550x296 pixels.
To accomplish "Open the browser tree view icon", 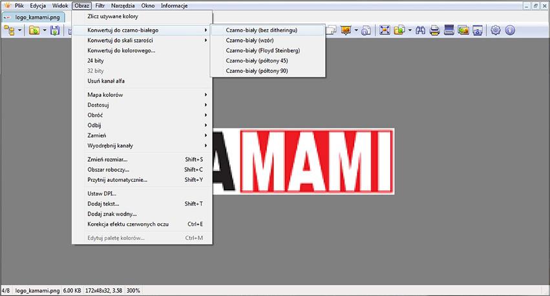I will 10,31.
